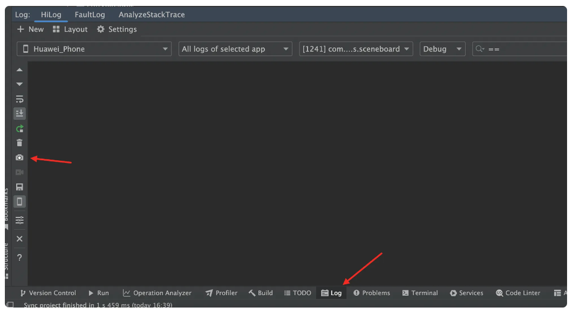Open the AnalyzeStackTrace tab
Image resolution: width=573 pixels, height=314 pixels.
[x=152, y=15]
